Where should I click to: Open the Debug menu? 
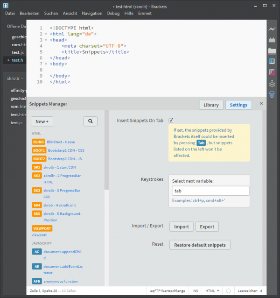point(113,13)
